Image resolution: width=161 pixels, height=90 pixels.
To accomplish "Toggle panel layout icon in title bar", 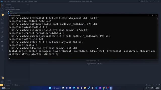I will click(142, 1).
